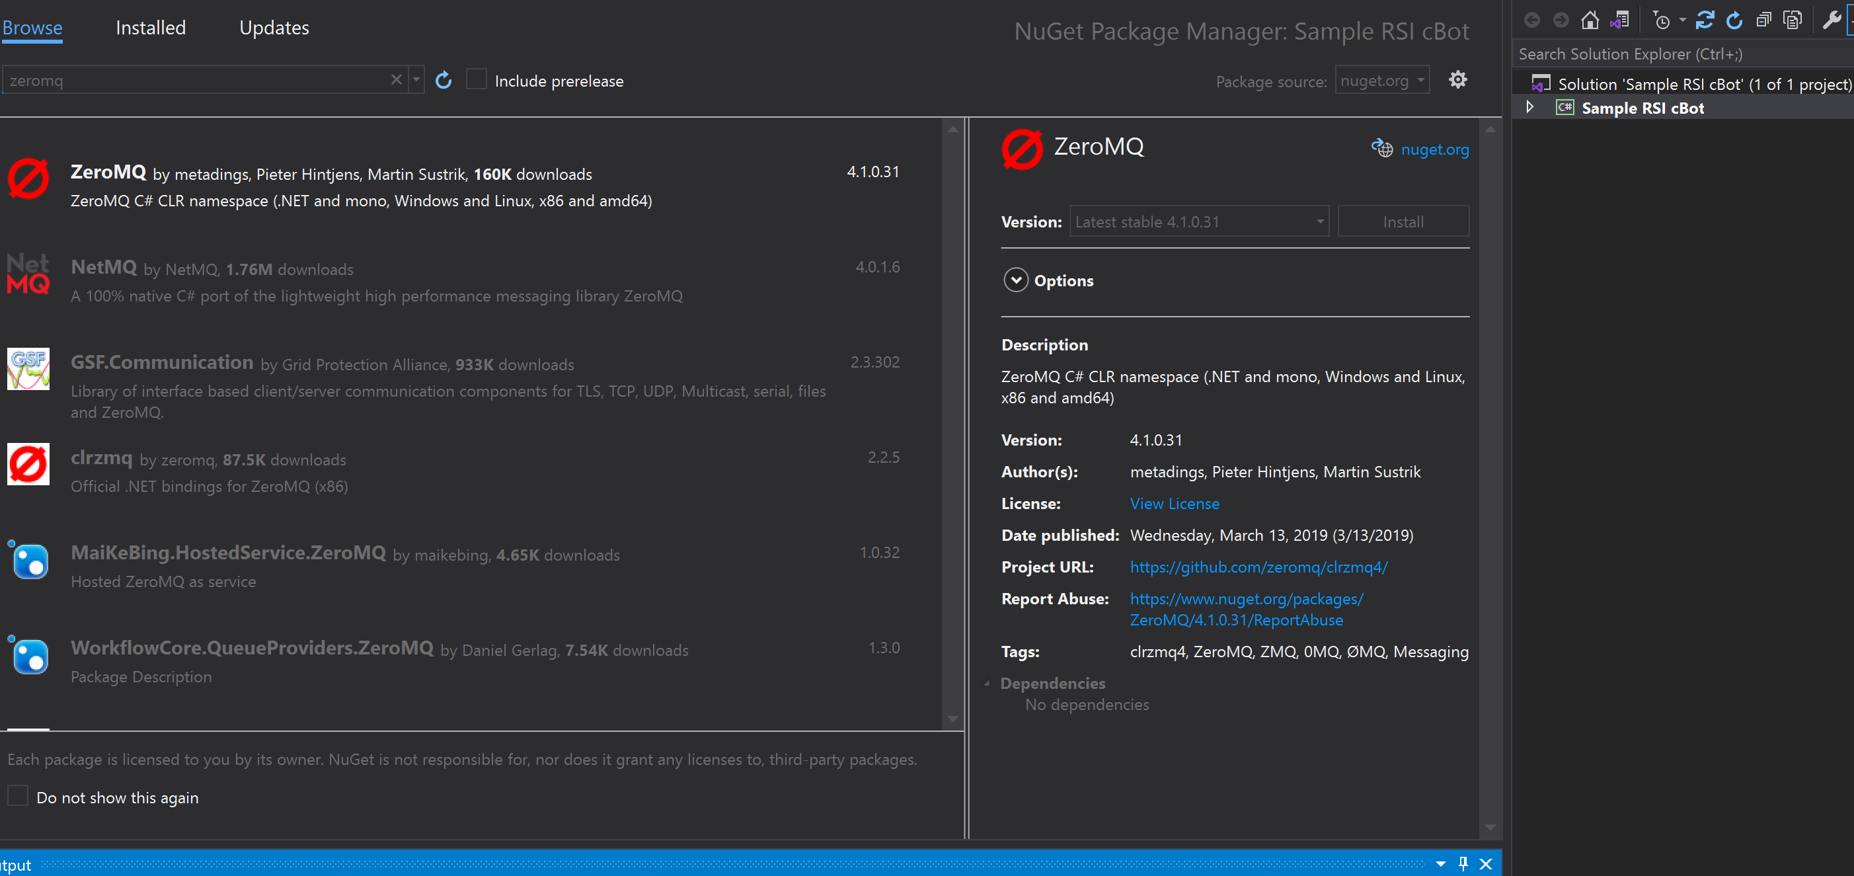This screenshot has width=1854, height=876.
Task: Select the clrzmq package row
Action: [471, 469]
